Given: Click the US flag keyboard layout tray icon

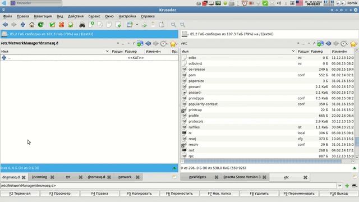Looking at the screenshot, I should pyautogui.click(x=299, y=3).
